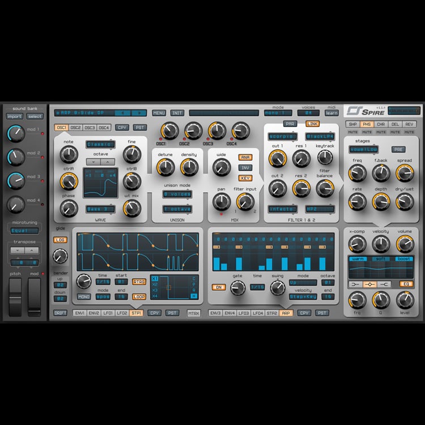Open the STP2 tab
The image size is (425, 425).
pos(271,313)
